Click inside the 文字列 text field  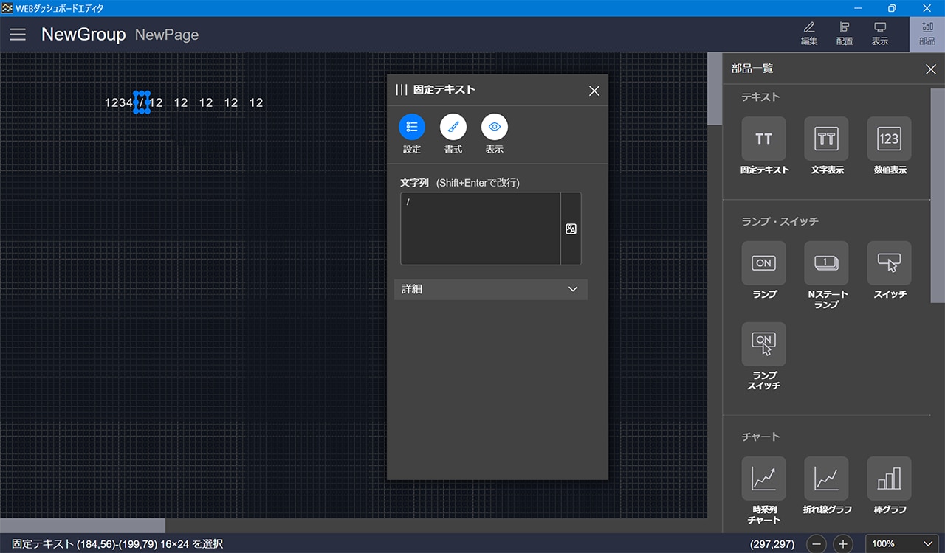(x=480, y=229)
